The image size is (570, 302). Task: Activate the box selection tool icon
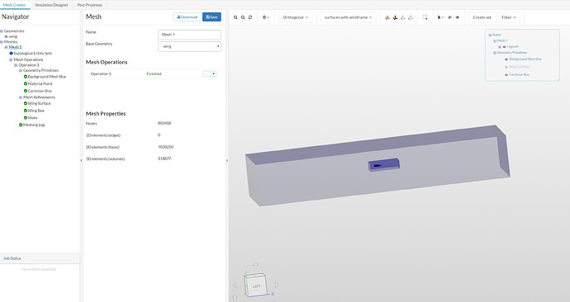coord(425,17)
